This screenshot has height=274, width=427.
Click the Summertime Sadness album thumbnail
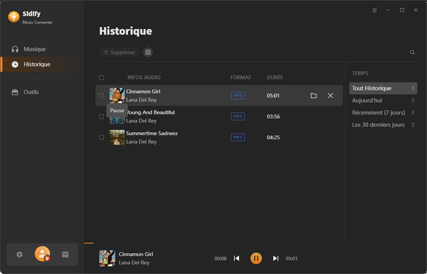pos(117,137)
